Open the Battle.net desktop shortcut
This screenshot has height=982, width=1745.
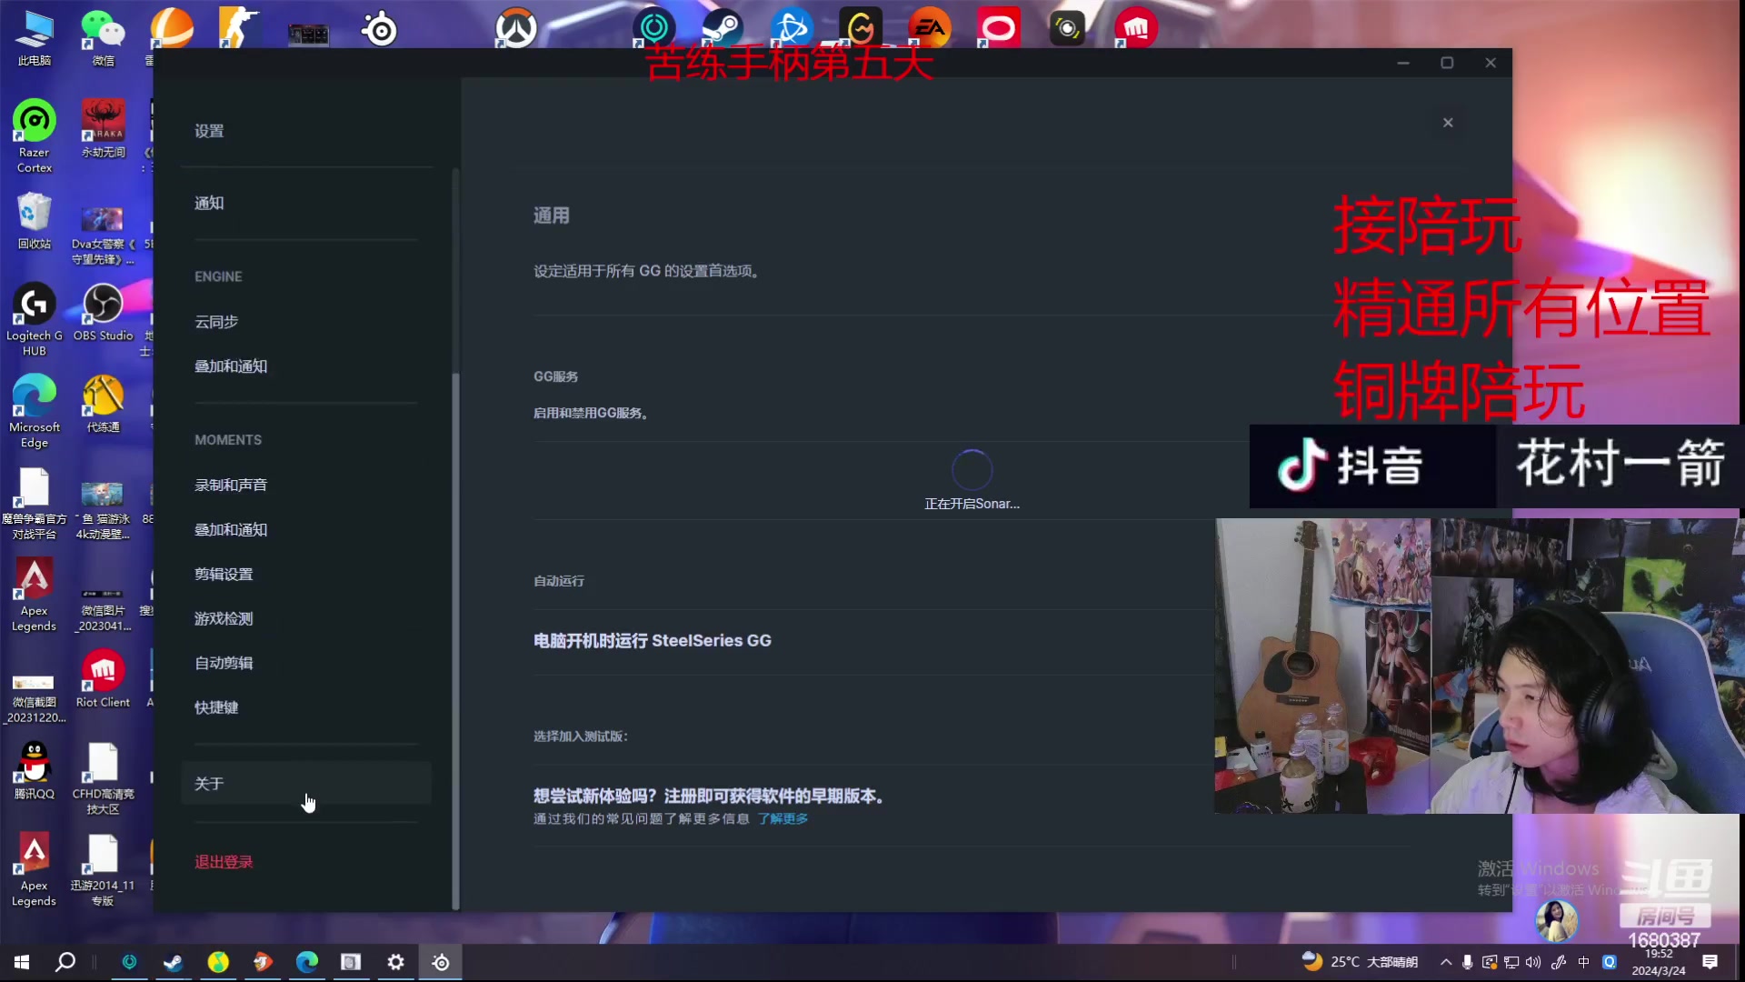click(x=792, y=28)
